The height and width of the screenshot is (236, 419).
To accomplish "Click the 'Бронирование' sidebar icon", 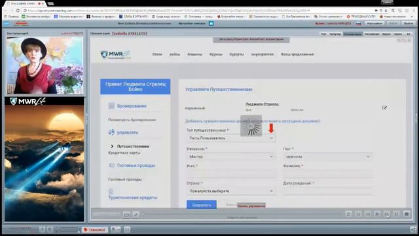I will [x=111, y=106].
